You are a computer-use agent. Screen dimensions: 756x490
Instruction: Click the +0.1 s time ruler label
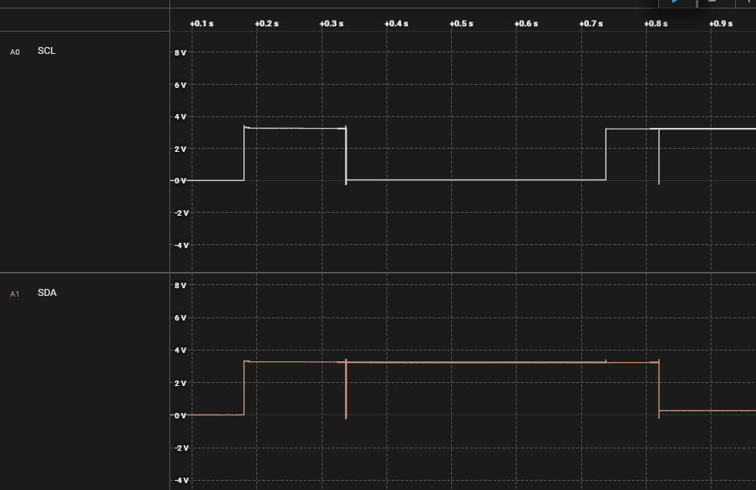(202, 24)
